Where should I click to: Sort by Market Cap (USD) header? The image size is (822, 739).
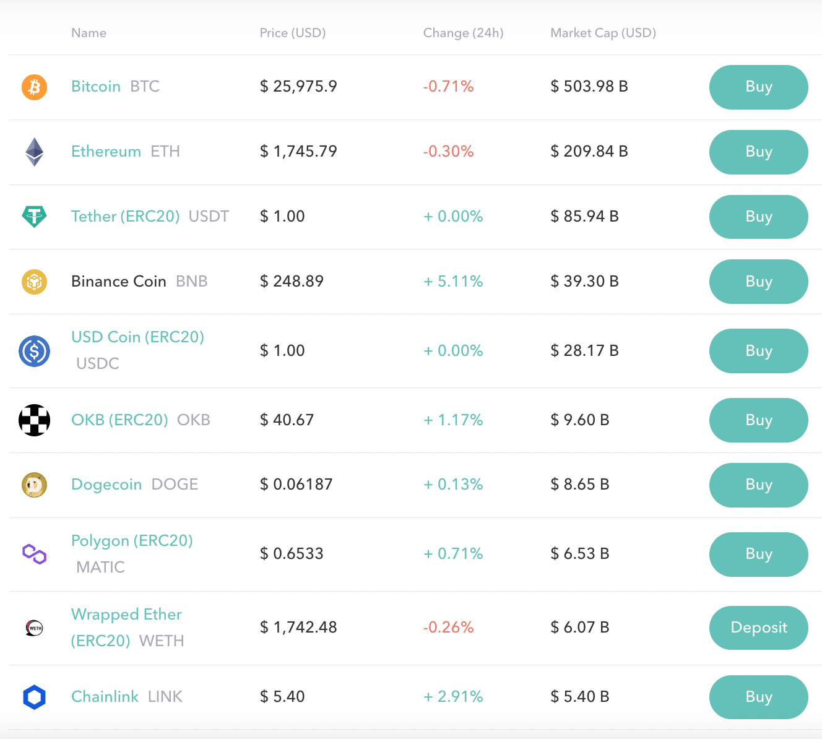(x=603, y=33)
